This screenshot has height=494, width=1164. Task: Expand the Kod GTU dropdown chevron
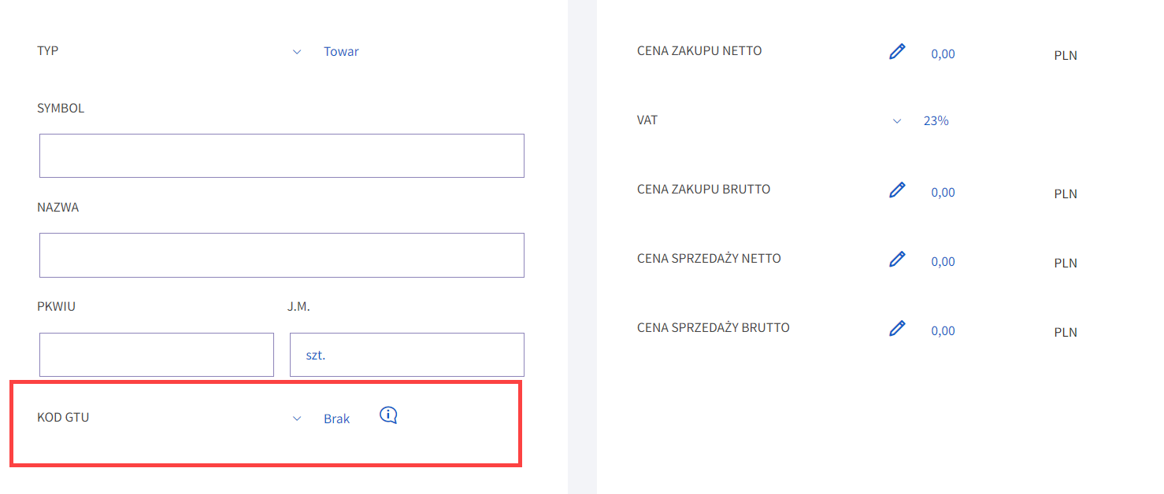297,418
